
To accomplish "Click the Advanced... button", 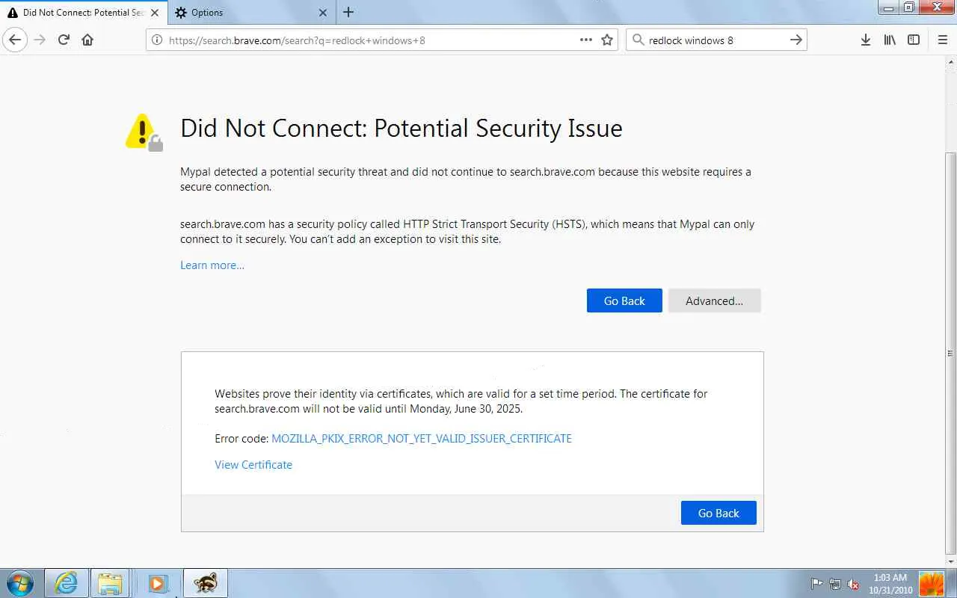I will [x=714, y=300].
